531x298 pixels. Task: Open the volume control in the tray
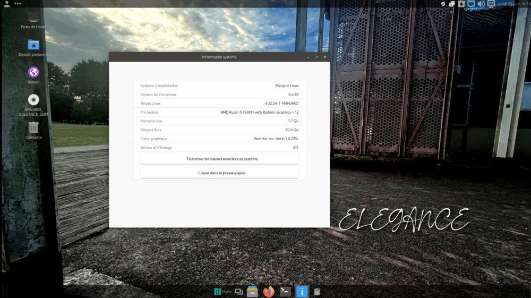pyautogui.click(x=481, y=4)
